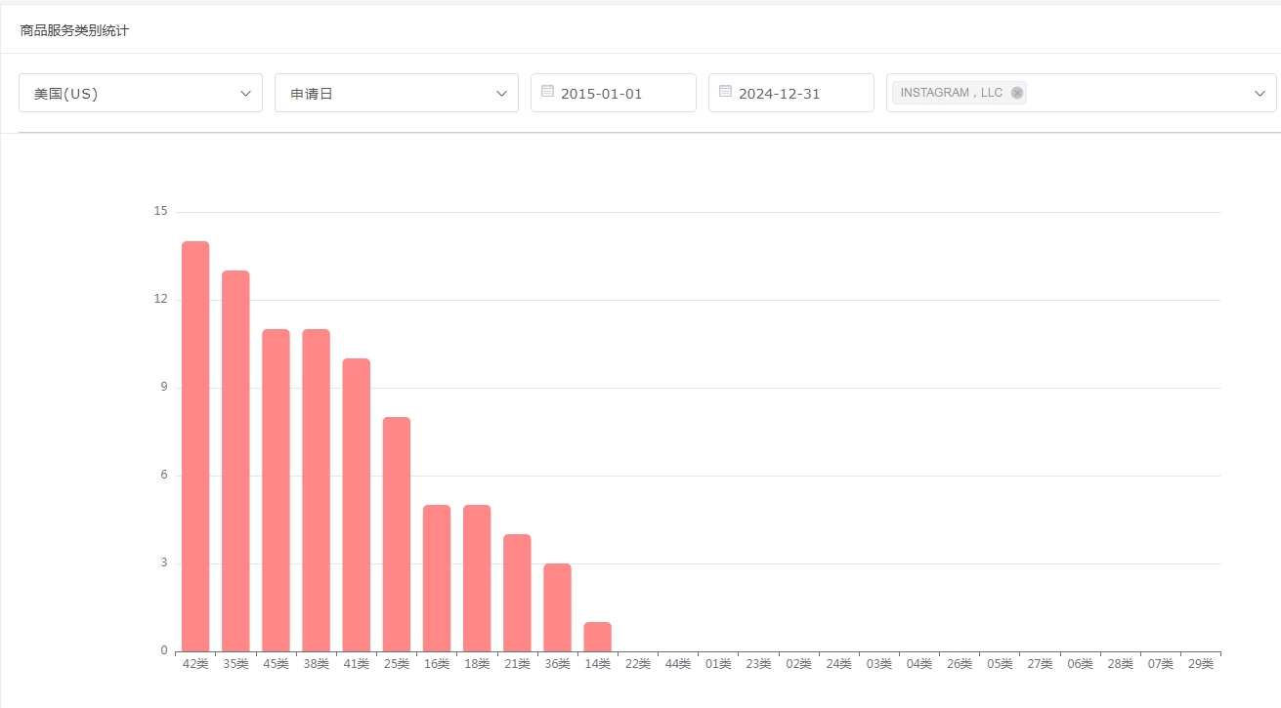This screenshot has width=1281, height=708.
Task: Click the short 14类 bar
Action: (597, 637)
